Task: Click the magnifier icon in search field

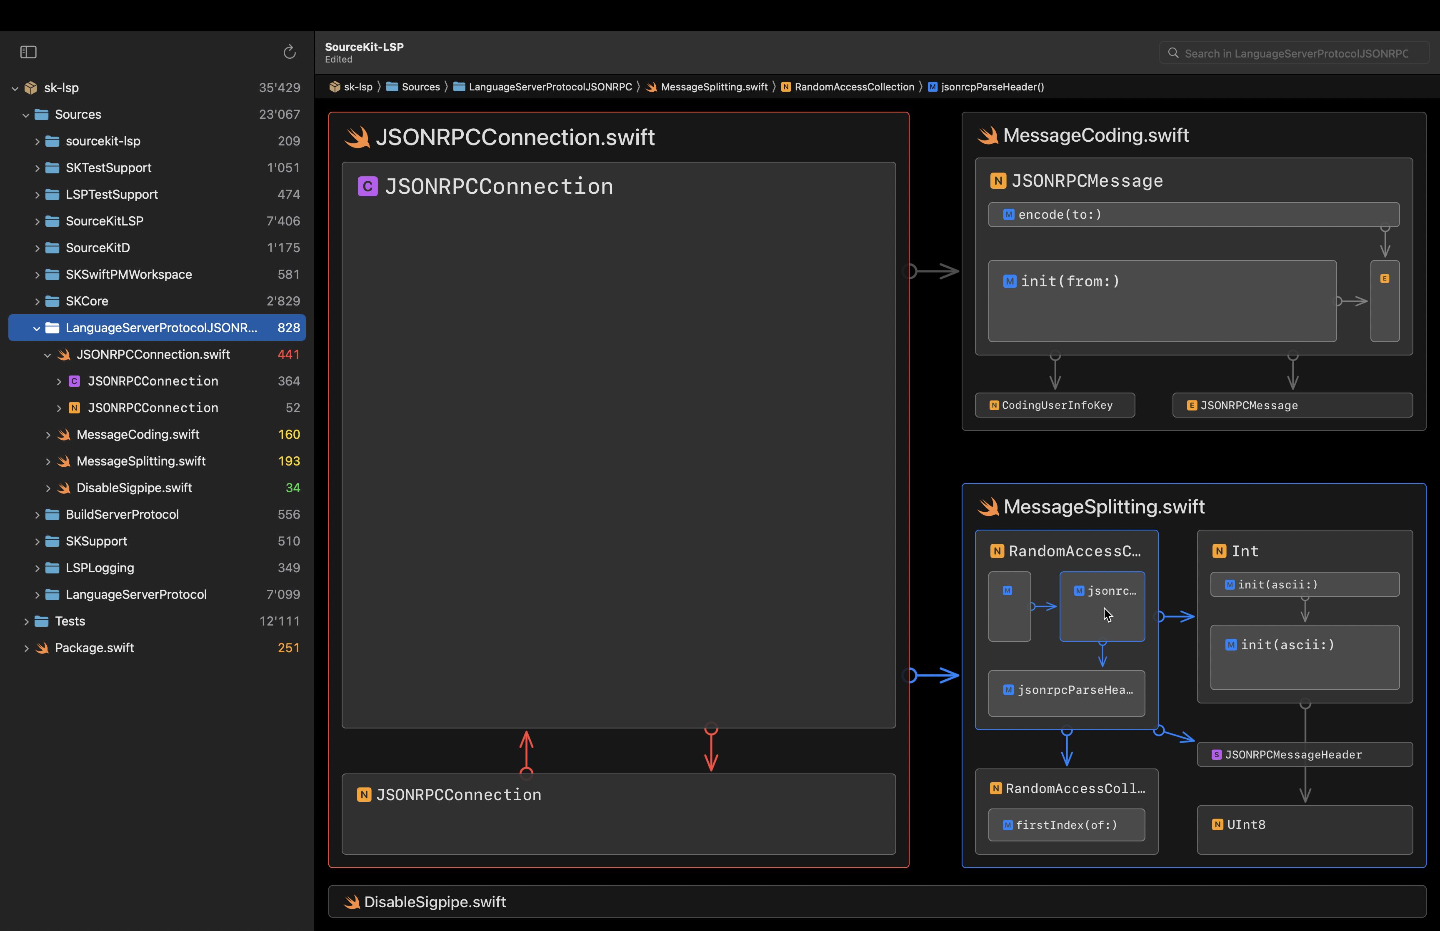Action: point(1173,53)
